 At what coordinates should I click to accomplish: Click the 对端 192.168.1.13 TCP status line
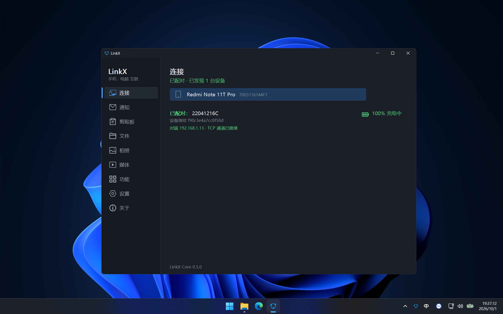point(204,128)
